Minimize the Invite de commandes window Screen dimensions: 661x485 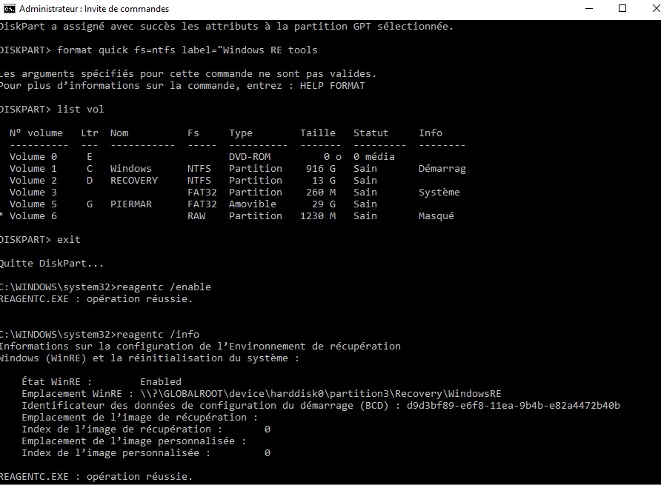point(589,8)
